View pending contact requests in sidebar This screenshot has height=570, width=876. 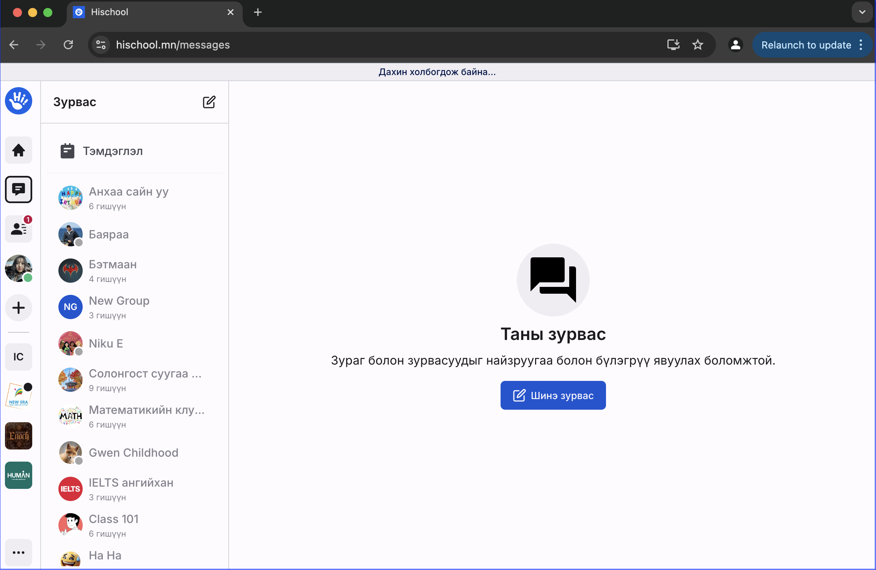pyautogui.click(x=18, y=229)
